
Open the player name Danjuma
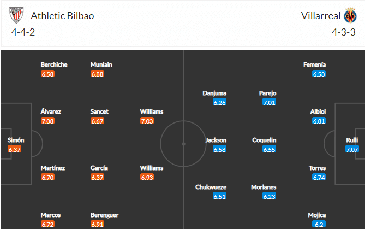click(x=214, y=93)
